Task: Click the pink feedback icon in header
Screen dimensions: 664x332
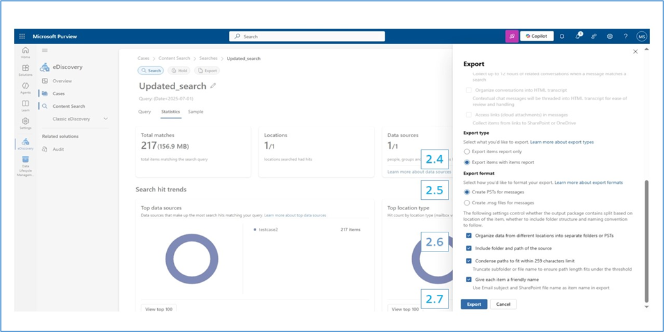Action: 512,36
